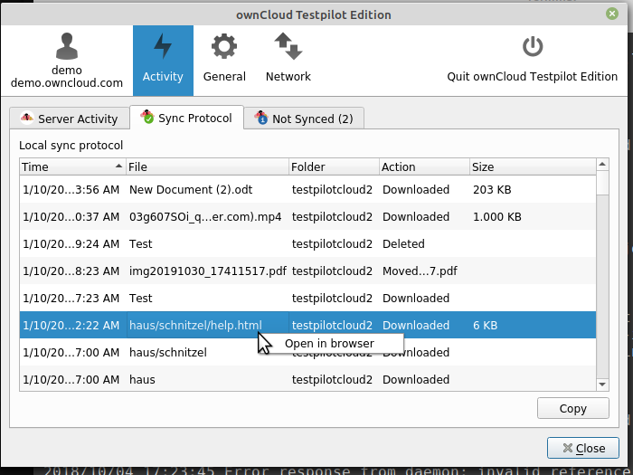Screen dimensions: 633x475
Task: Select the haus/schnitzel/help.html file cell
Action: click(207, 325)
